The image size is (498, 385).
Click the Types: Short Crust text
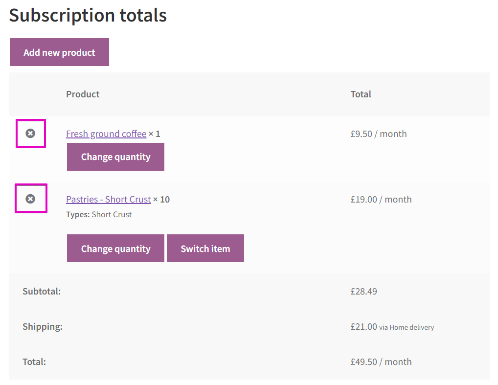[99, 215]
